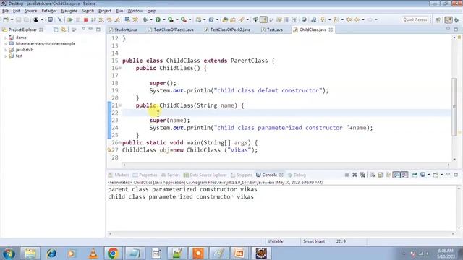
Task: Click the red Terminate toolbar icon
Action: coord(85,19)
